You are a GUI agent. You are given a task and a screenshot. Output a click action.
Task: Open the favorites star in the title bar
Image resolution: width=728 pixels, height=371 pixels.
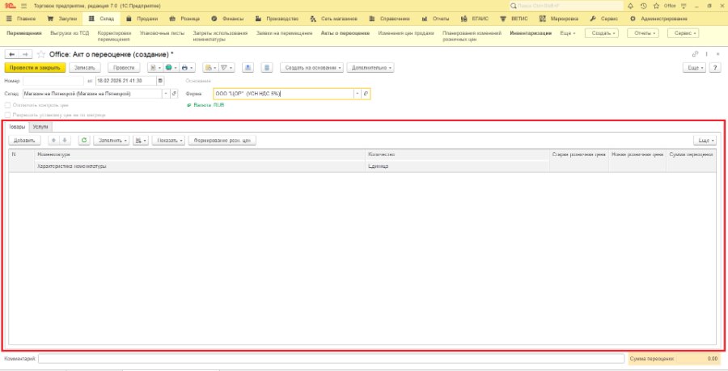click(x=656, y=6)
